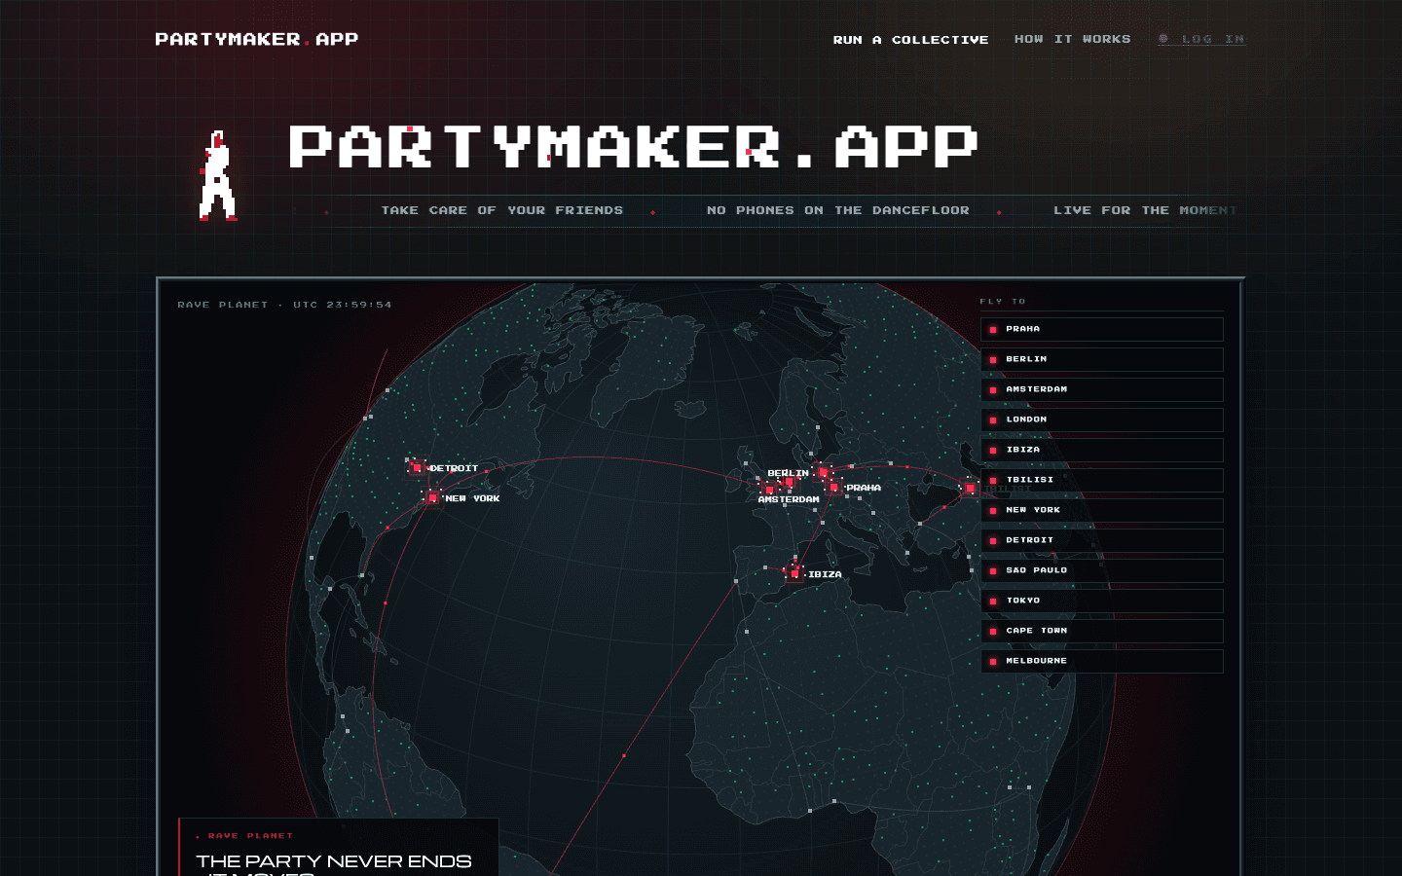Screen dimensions: 1402x876
Task: Click Ibiza marker on the globe
Action: click(794, 573)
